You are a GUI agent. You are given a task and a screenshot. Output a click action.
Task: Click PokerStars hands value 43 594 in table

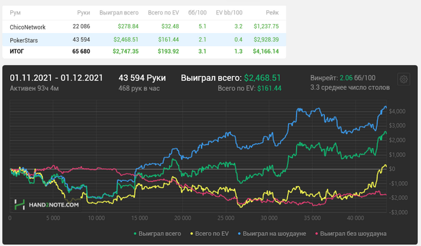[x=81, y=40]
